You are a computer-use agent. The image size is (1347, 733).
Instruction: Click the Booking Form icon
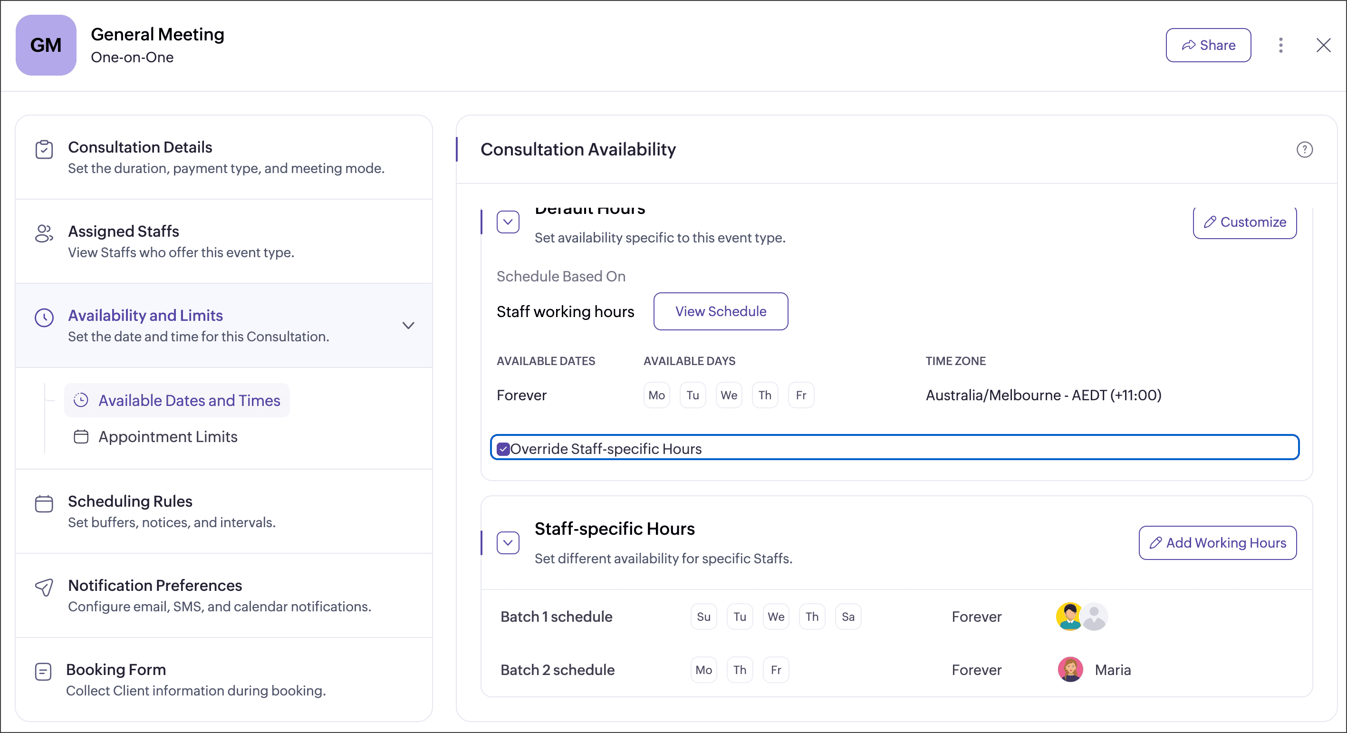tap(43, 671)
